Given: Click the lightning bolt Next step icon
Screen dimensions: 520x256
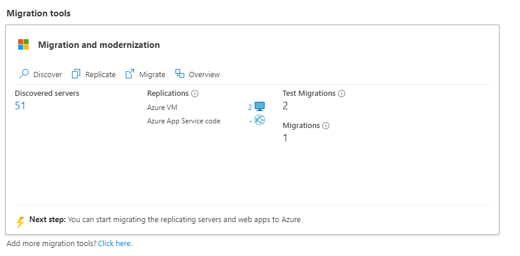Looking at the screenshot, I should (20, 222).
